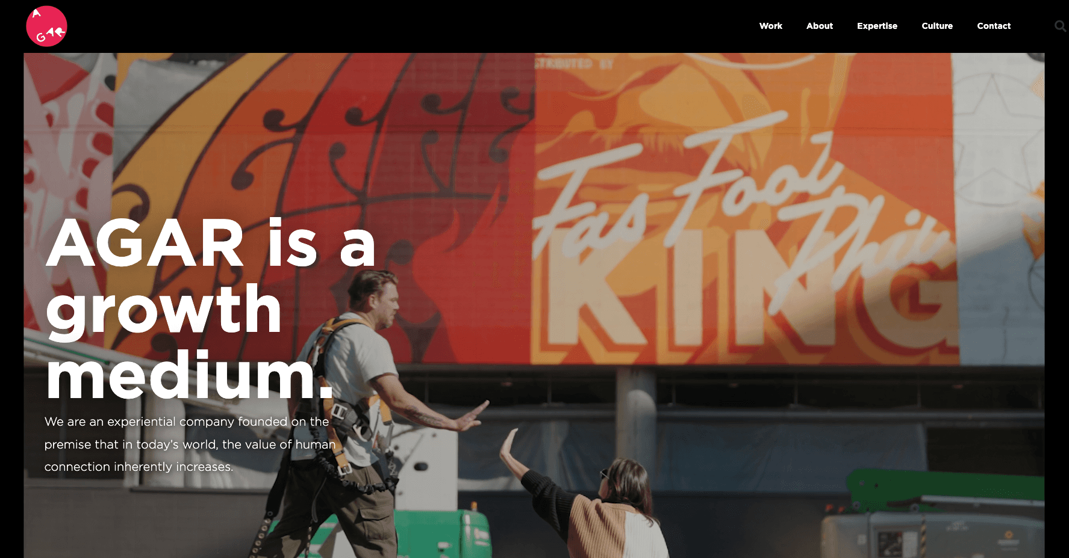Click the "connection inherently increases." text line

point(139,467)
